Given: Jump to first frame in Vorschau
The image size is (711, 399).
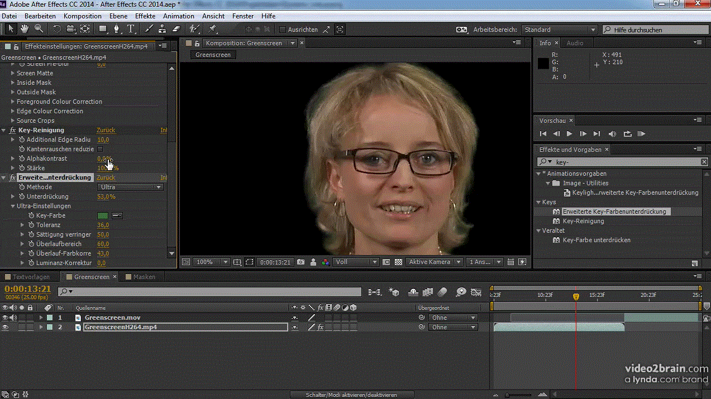Looking at the screenshot, I should [542, 134].
